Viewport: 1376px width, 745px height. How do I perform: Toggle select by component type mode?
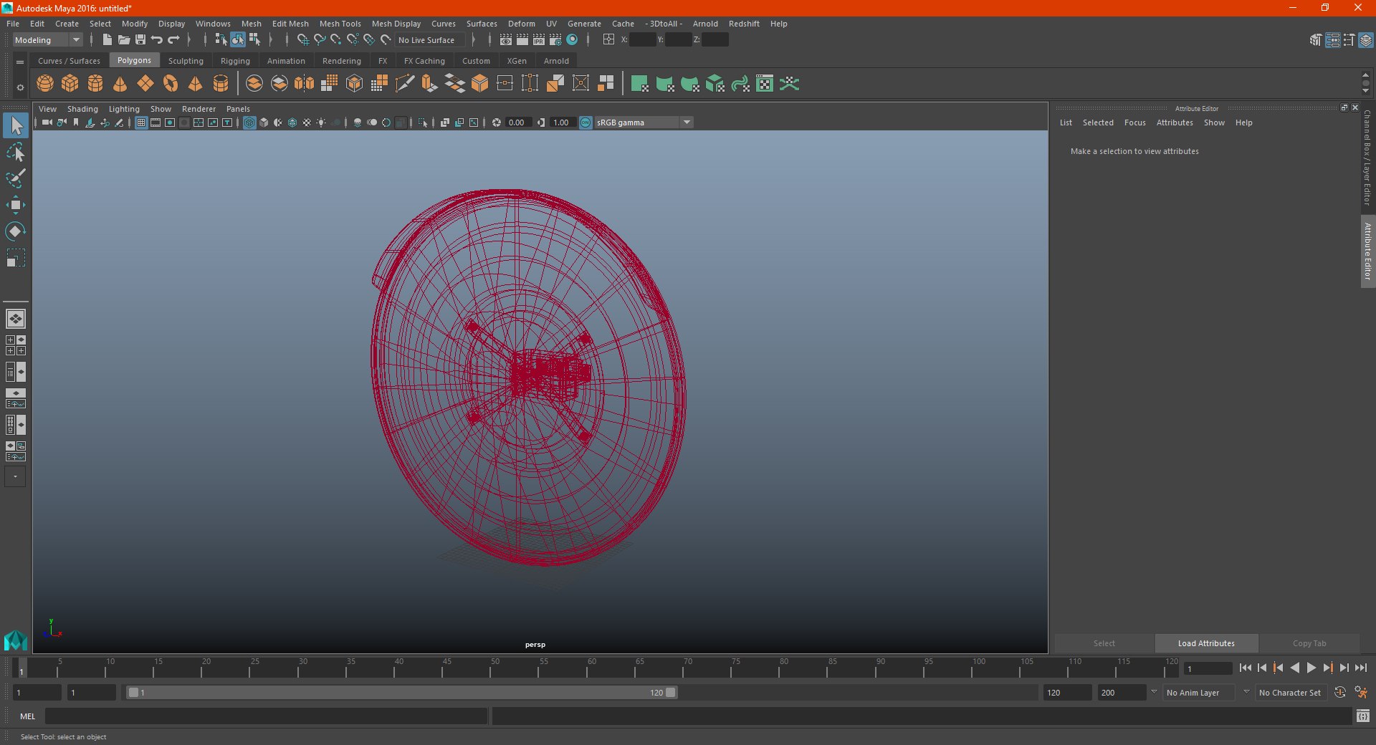(254, 40)
